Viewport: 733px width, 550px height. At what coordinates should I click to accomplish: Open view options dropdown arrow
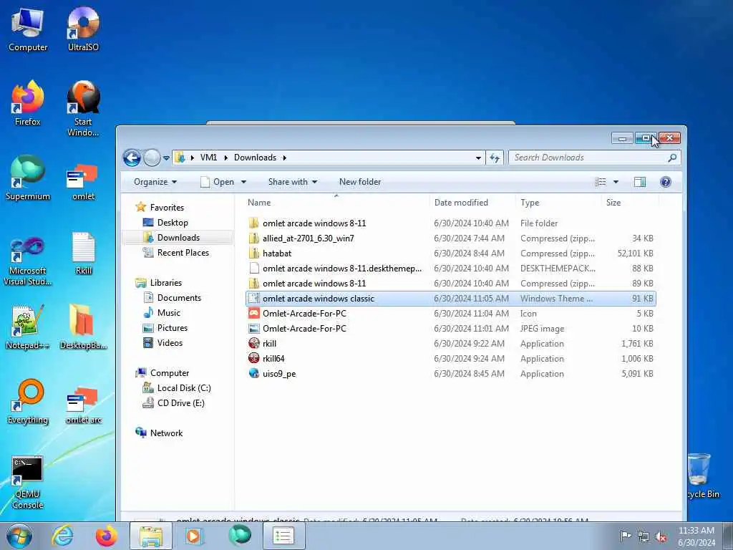click(x=616, y=182)
